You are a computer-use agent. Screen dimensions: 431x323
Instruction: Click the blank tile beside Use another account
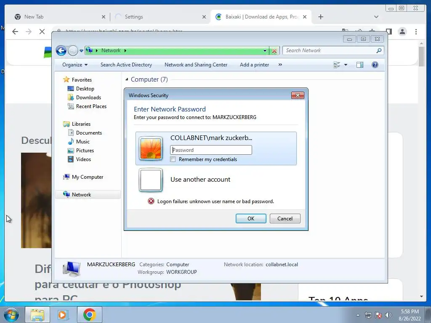(x=151, y=180)
